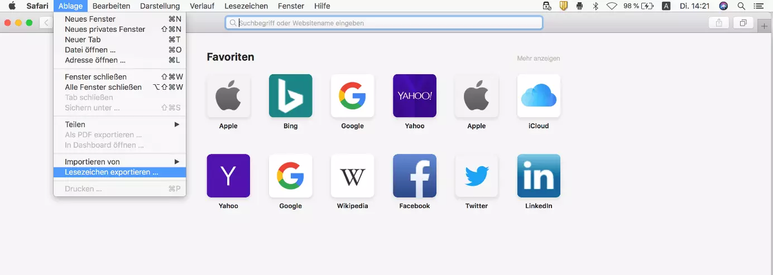This screenshot has width=773, height=275.
Task: Open the Hilfe menu
Action: pyautogui.click(x=322, y=6)
